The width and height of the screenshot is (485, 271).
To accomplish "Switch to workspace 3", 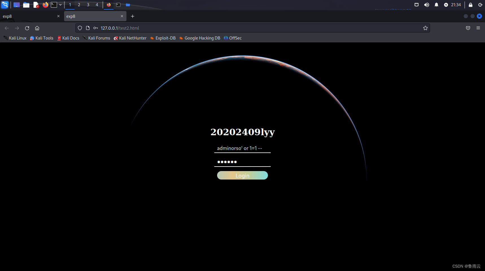I will [88, 5].
